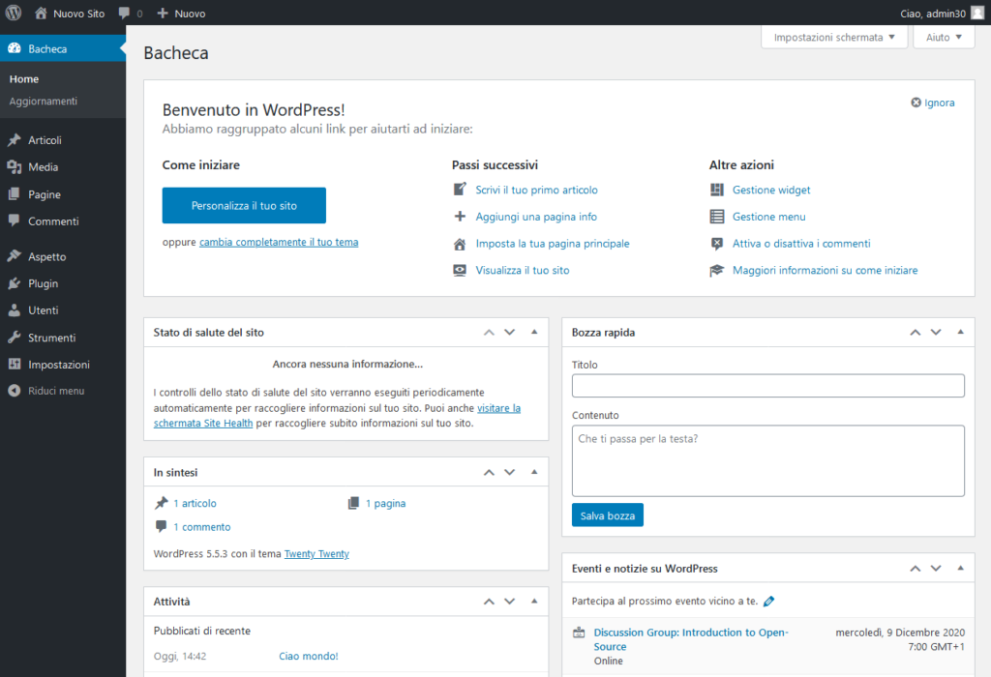This screenshot has width=991, height=677.
Task: Open Discussion Group: Introduction to Open-Source link
Action: point(691,639)
